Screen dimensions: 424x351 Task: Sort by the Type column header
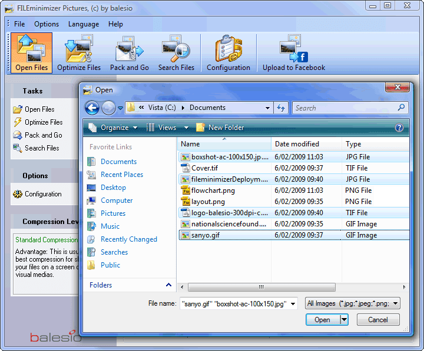point(376,144)
